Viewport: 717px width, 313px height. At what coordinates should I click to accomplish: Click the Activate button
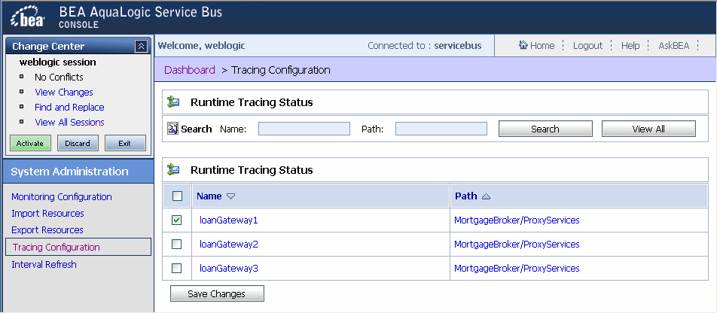(x=30, y=143)
